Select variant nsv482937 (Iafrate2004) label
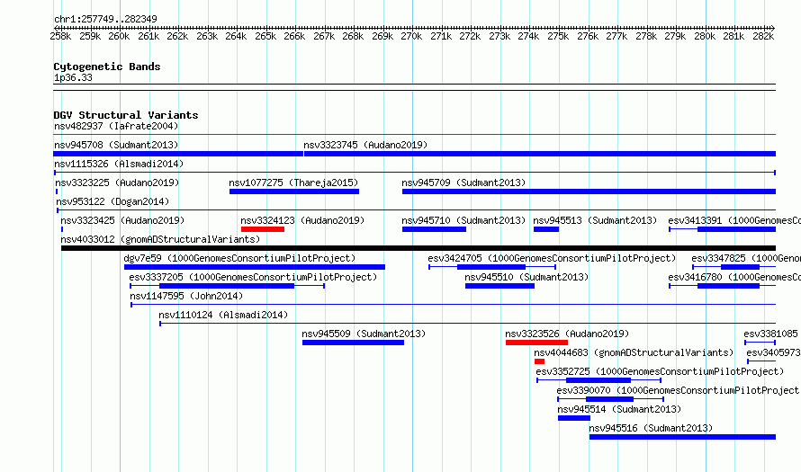The image size is (801, 472). tap(116, 126)
